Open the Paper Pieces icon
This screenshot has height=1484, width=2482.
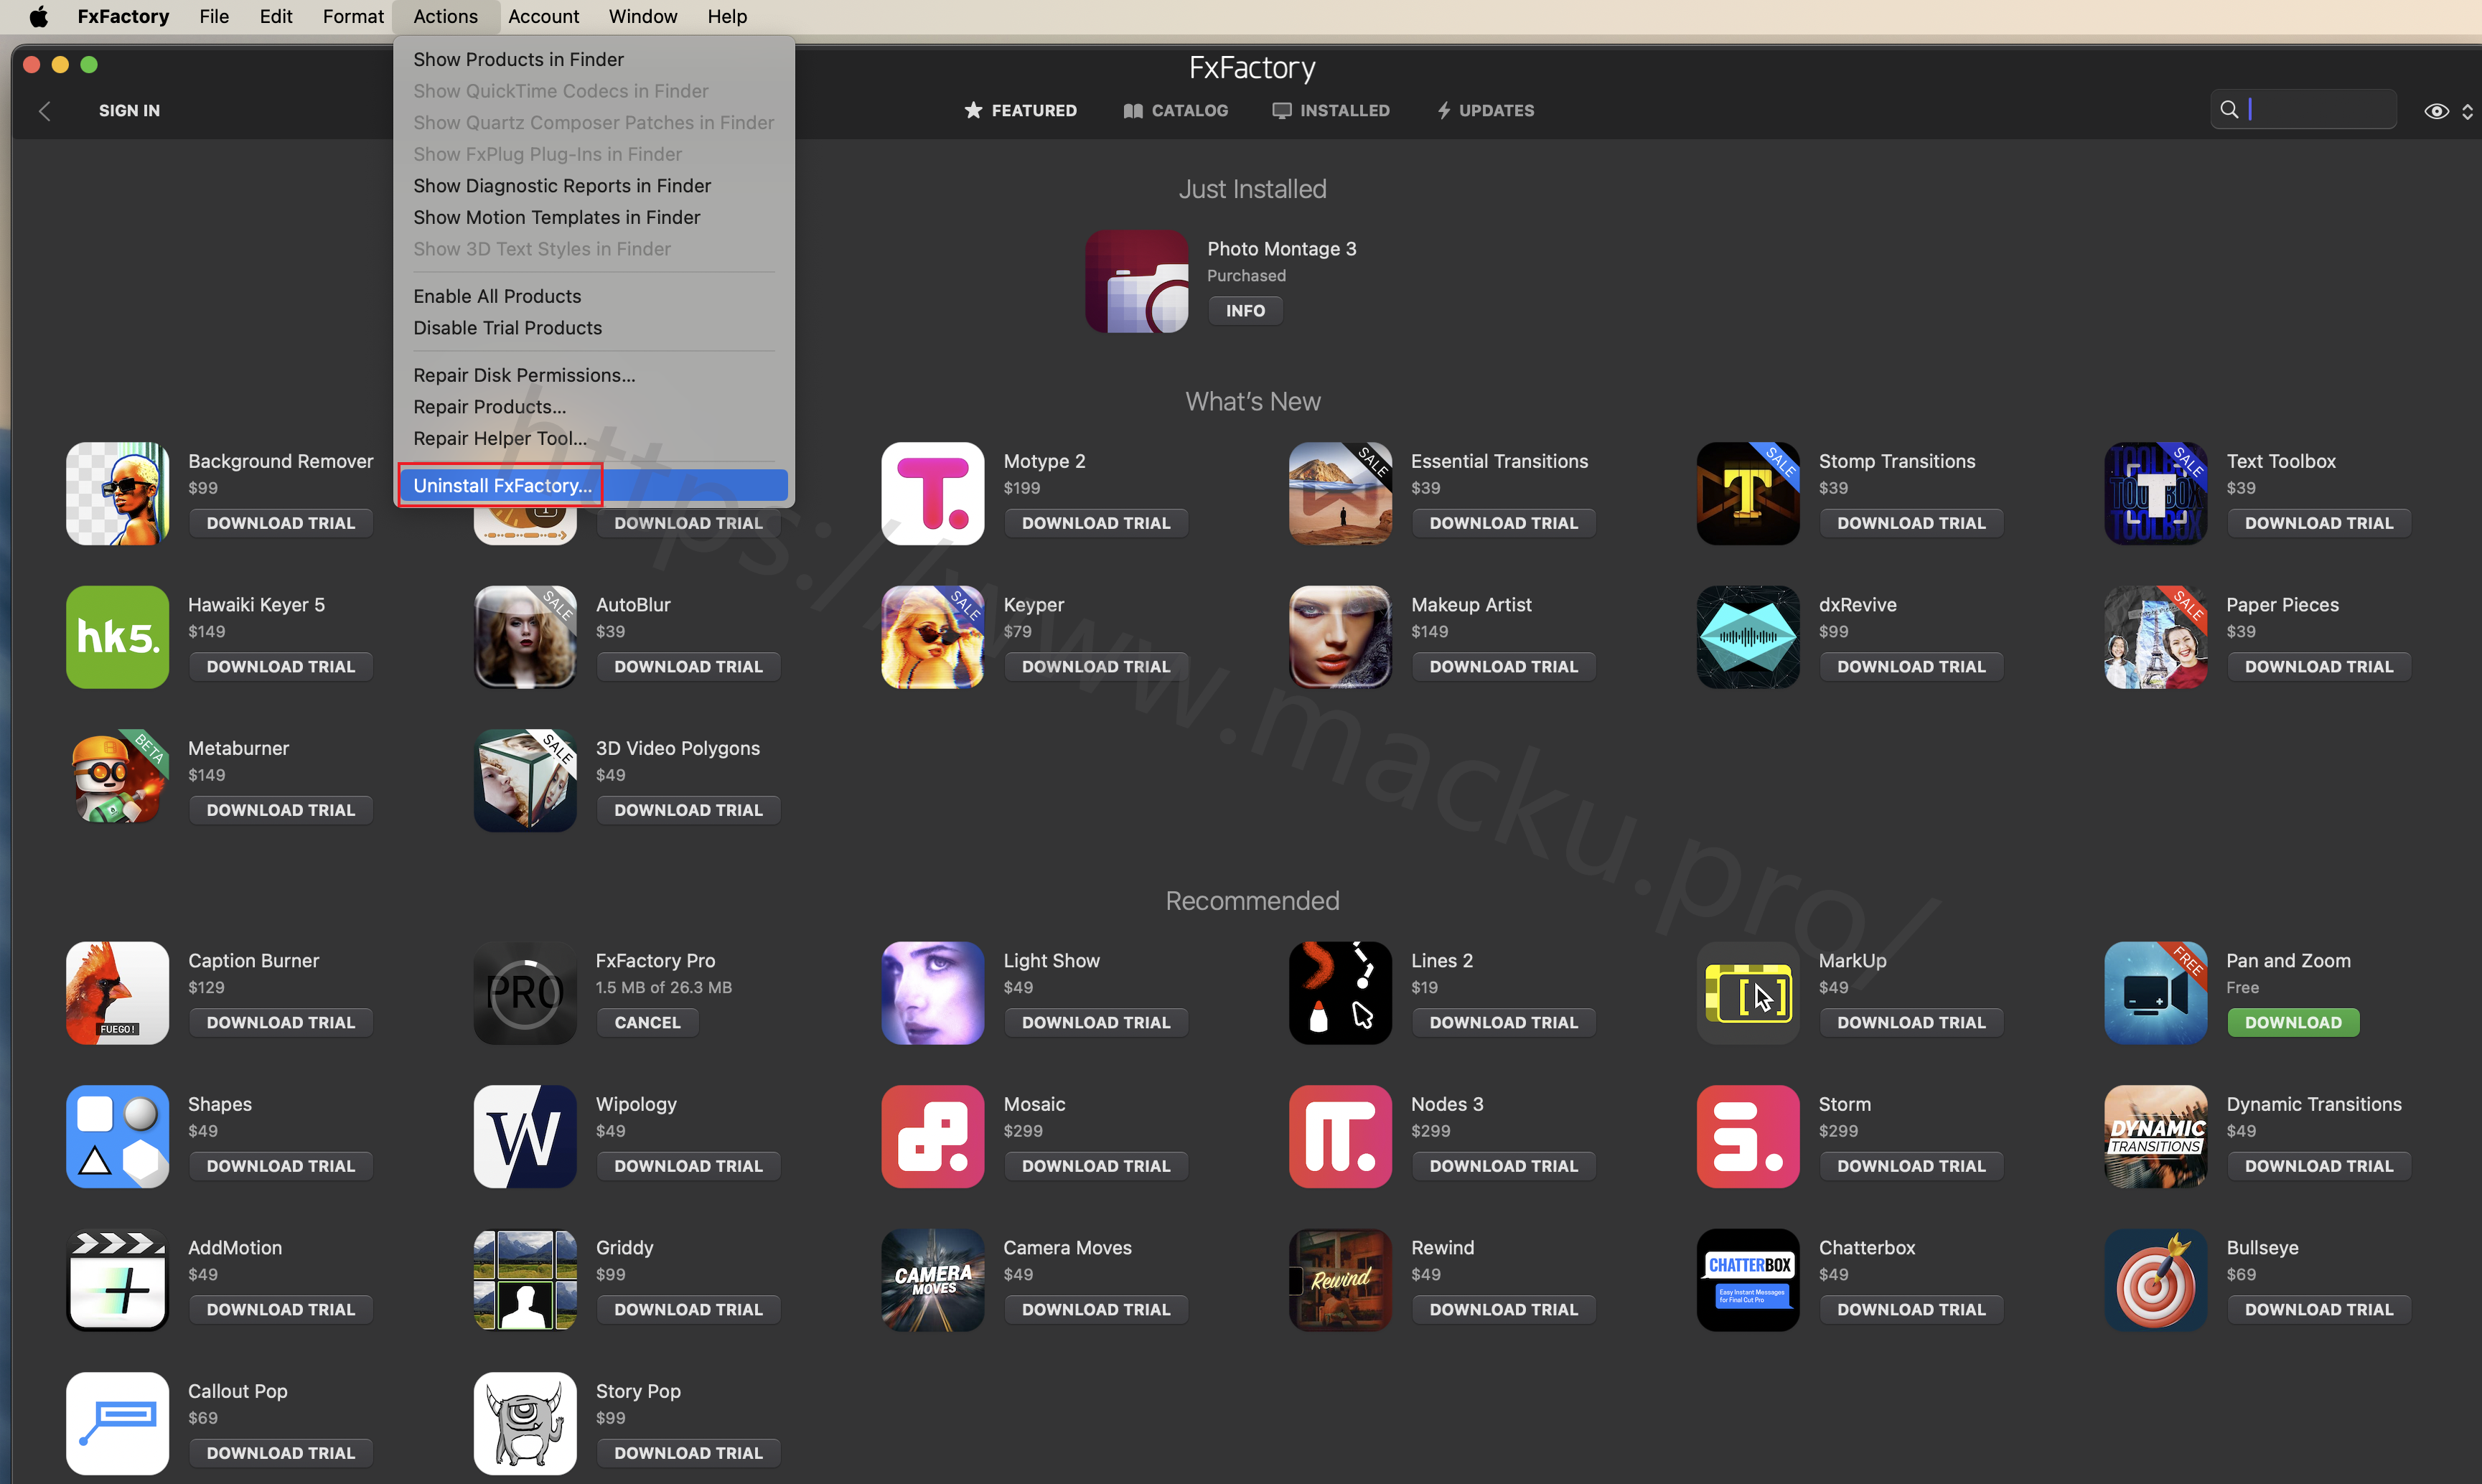(x=2156, y=637)
